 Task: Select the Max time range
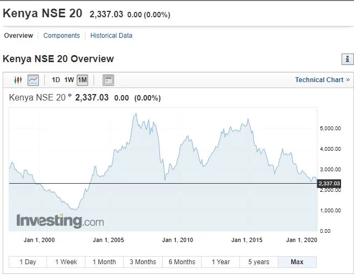[297, 262]
